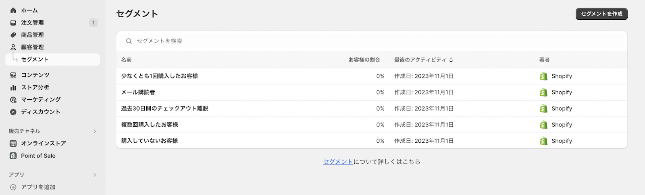645x195 pixels.
Task: Click the コンテンツ content icon
Action: (x=13, y=75)
